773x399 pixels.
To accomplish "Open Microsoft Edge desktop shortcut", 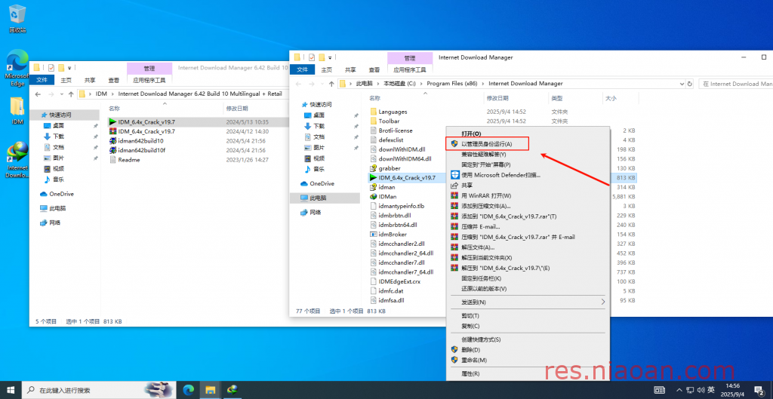I will (17, 68).
